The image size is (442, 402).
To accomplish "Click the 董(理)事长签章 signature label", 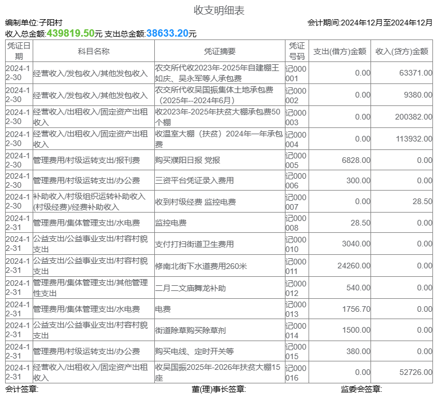I will coord(218,389).
